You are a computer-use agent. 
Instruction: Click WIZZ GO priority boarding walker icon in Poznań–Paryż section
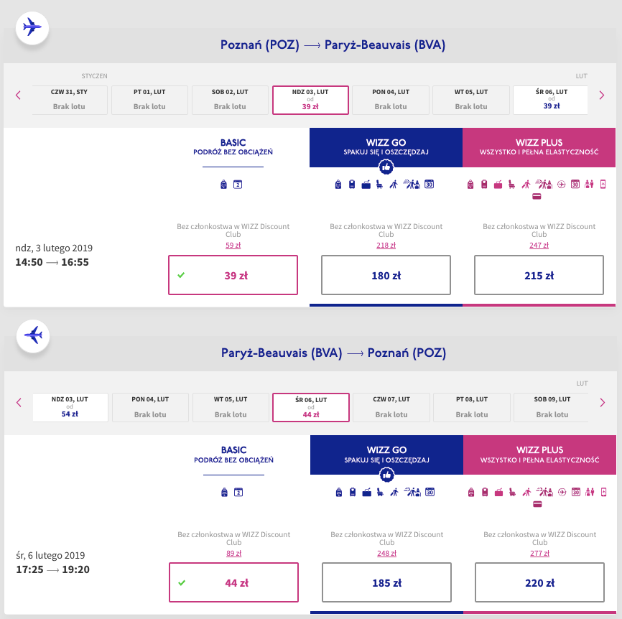coord(394,185)
